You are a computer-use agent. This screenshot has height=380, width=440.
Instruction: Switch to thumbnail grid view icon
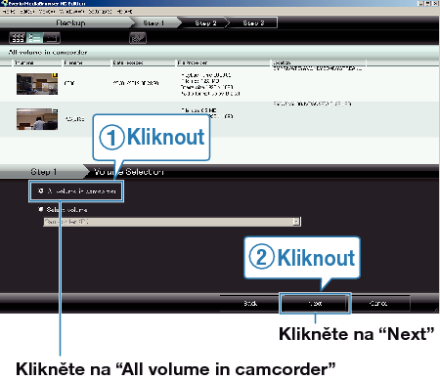18,38
